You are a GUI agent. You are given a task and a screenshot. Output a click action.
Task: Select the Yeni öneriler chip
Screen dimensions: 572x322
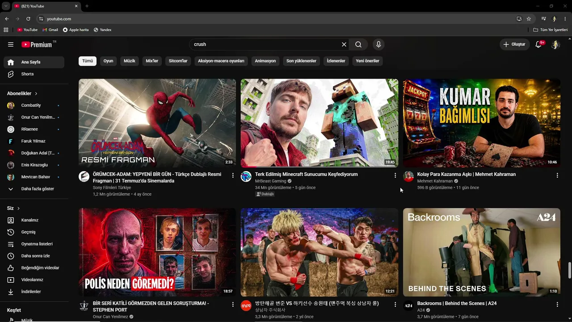click(x=368, y=61)
